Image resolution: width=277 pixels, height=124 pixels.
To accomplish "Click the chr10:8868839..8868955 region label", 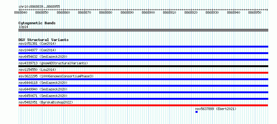I will 39,7.
